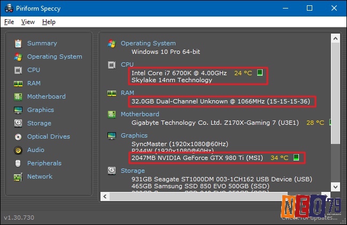Click horizontal scrollbar left arrow
This screenshot has height=225, width=347.
click(x=105, y=196)
